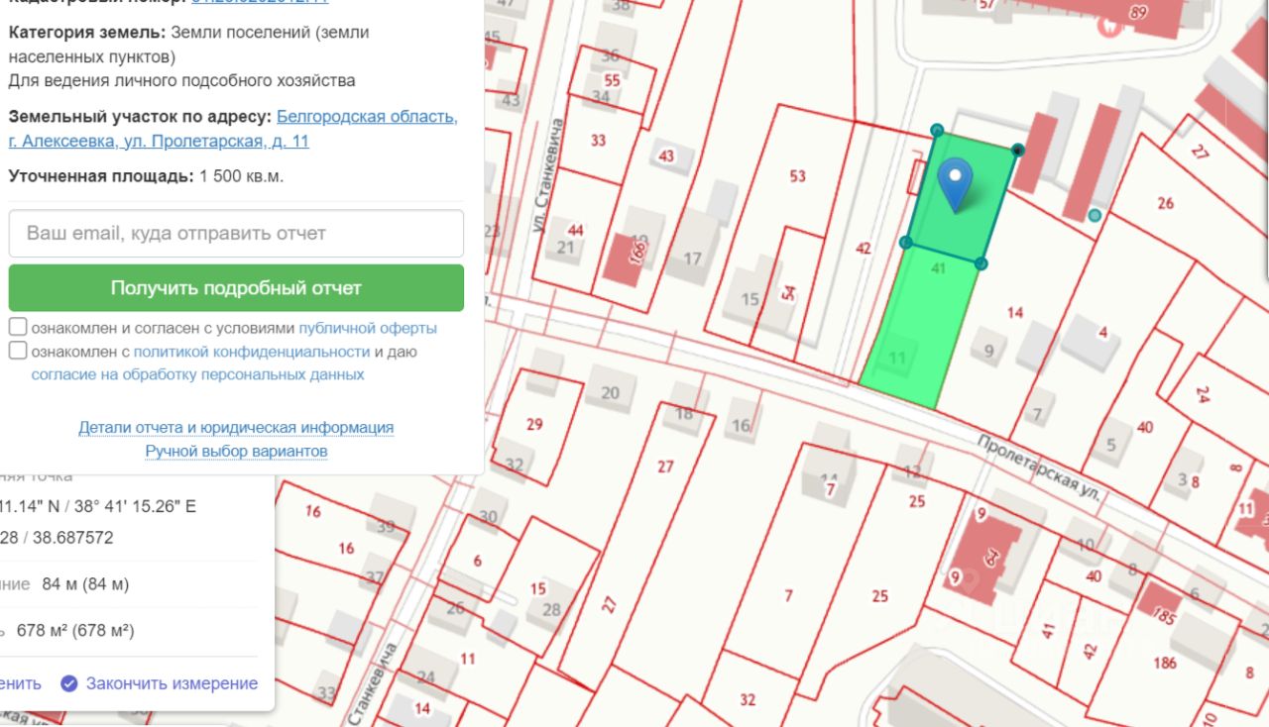Click parcel label 32 at the bottom of the map
The image size is (1269, 727).
pyautogui.click(x=748, y=699)
